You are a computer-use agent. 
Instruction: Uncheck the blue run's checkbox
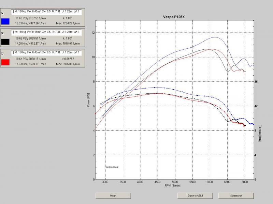pyautogui.click(x=2, y=13)
